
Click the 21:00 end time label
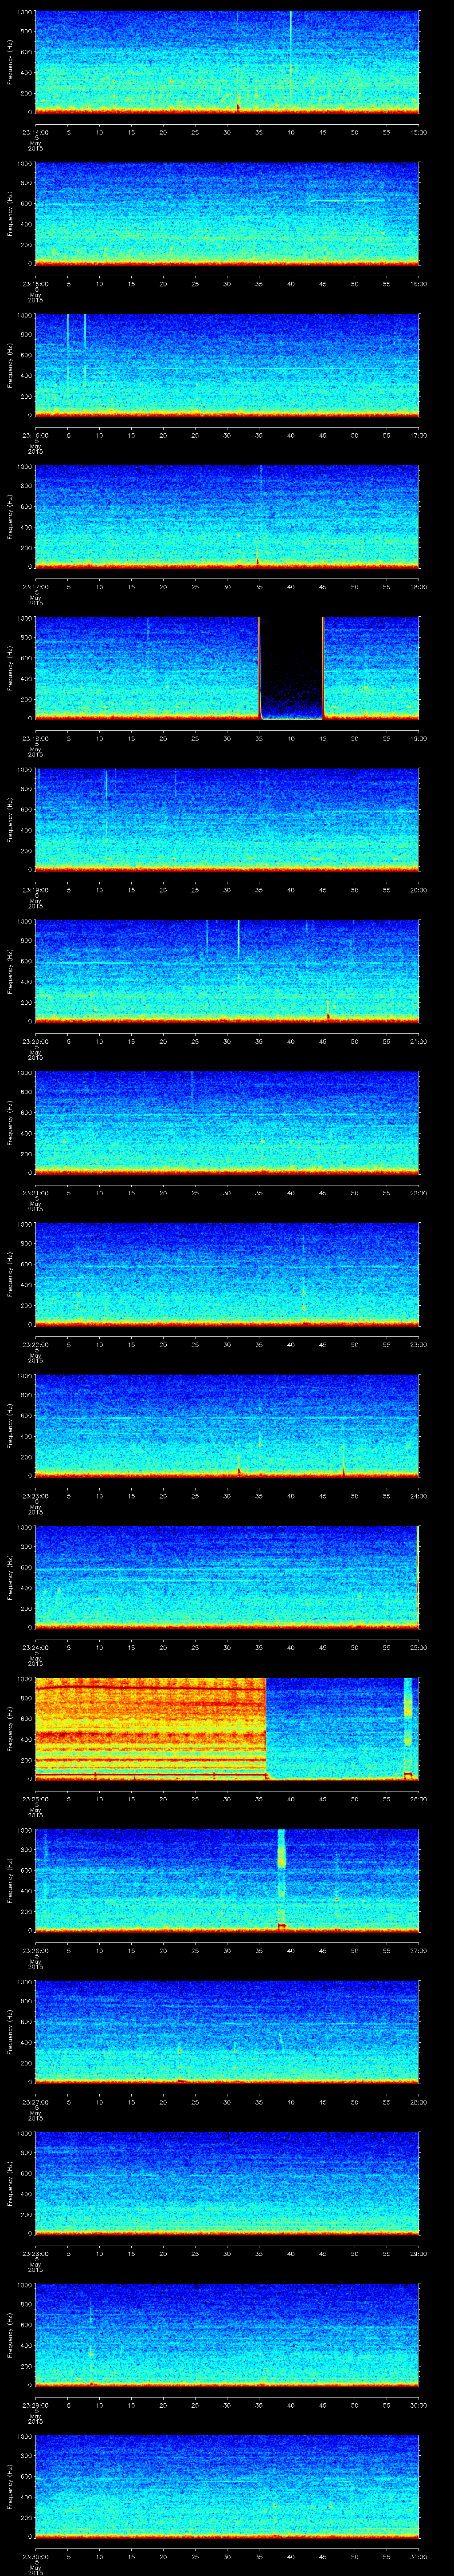[418, 1041]
